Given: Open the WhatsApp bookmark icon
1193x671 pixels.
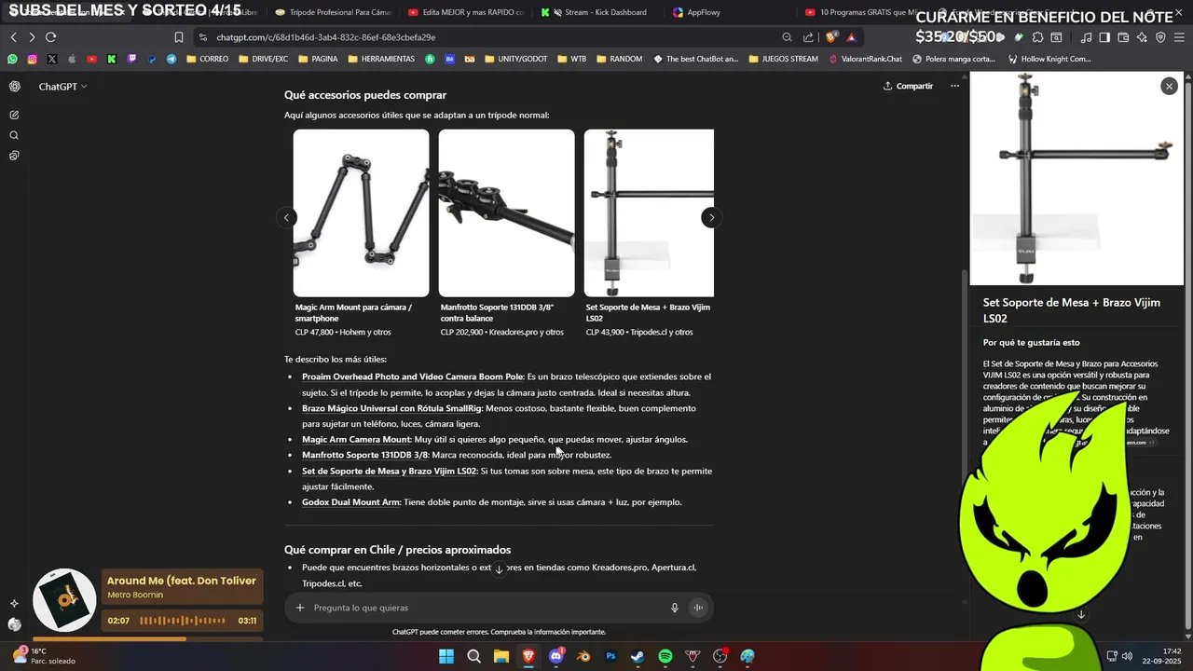Looking at the screenshot, I should 12,59.
